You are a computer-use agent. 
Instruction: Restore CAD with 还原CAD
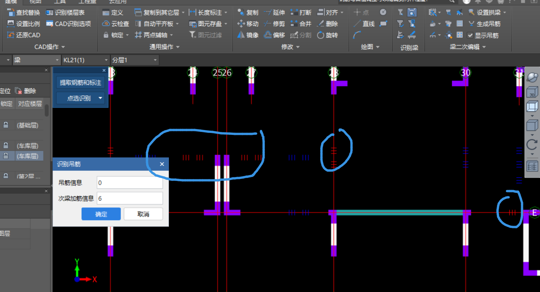(x=24, y=35)
